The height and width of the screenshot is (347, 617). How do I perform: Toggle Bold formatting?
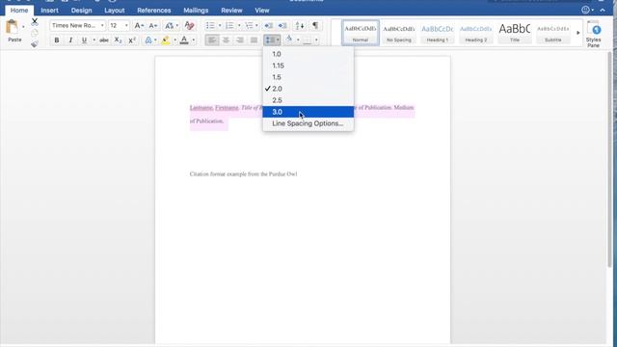[57, 40]
